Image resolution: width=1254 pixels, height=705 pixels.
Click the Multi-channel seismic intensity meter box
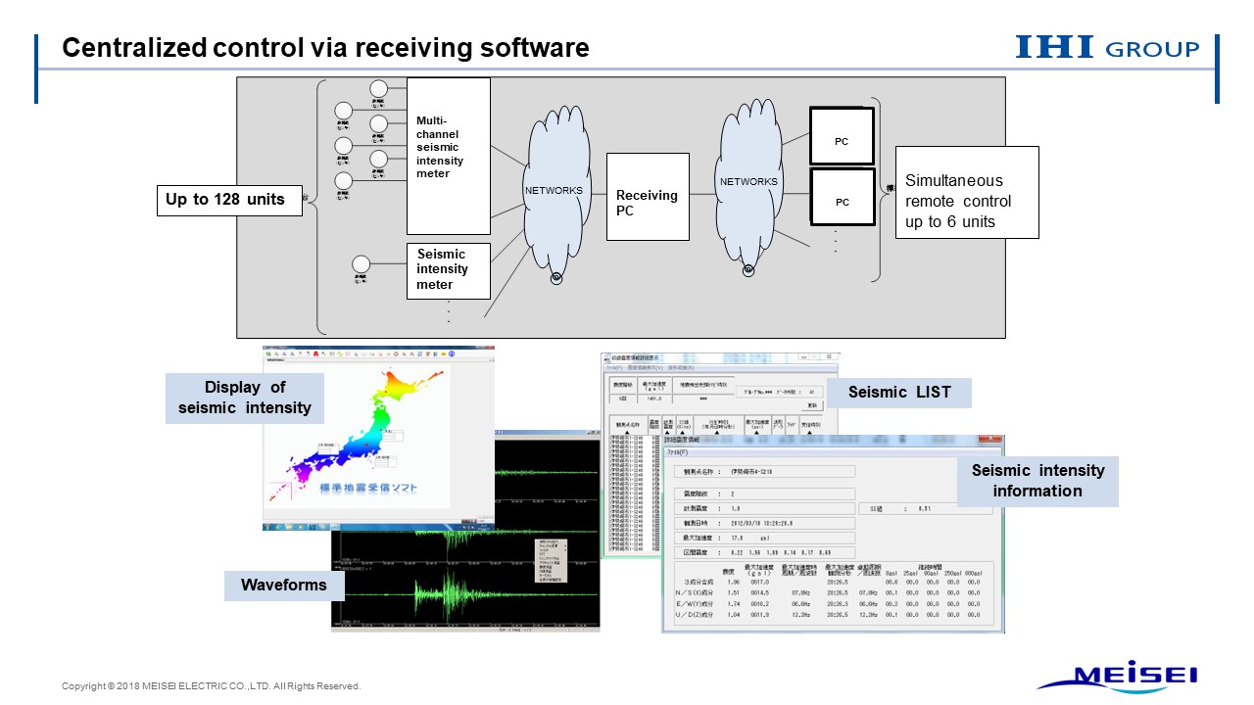(448, 156)
